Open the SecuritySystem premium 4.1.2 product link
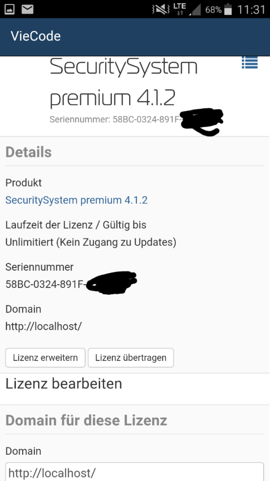The image size is (270, 481). [x=76, y=200]
